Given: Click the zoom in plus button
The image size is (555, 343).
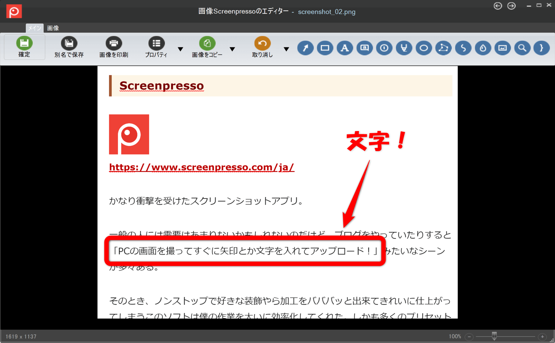Looking at the screenshot, I should (542, 337).
